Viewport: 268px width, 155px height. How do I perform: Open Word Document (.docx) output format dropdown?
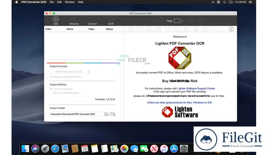[x=70, y=71]
